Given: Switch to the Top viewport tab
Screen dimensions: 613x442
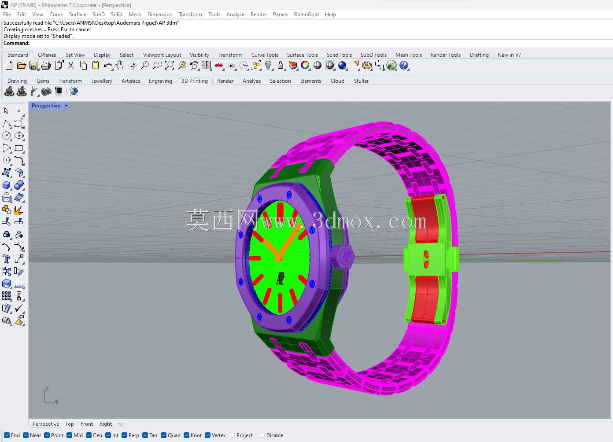Looking at the screenshot, I should click(70, 424).
